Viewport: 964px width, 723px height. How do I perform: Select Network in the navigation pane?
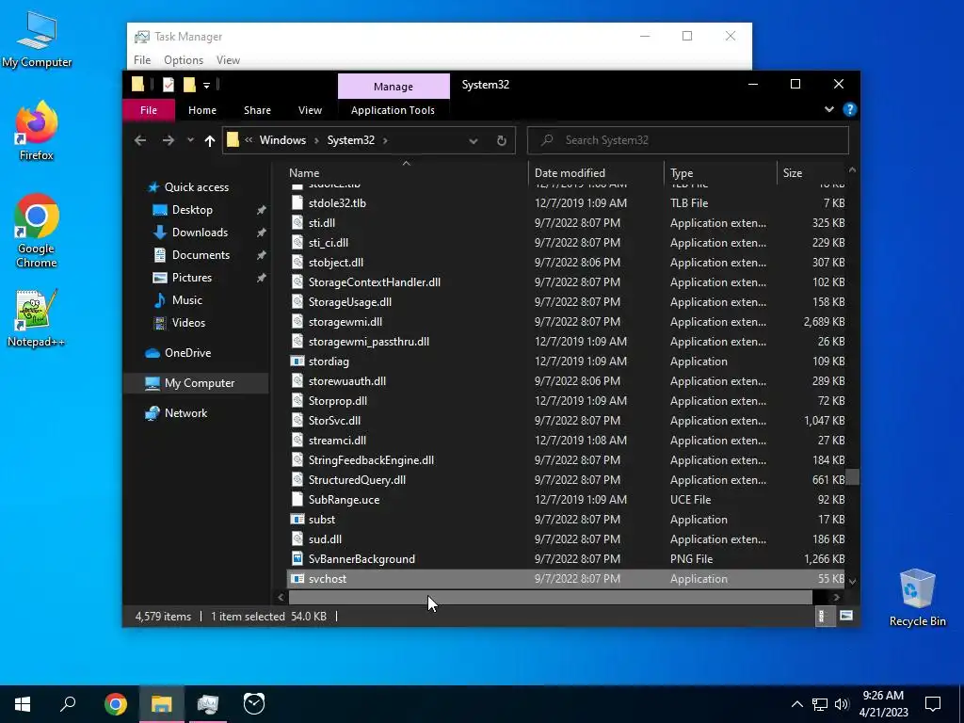click(185, 413)
